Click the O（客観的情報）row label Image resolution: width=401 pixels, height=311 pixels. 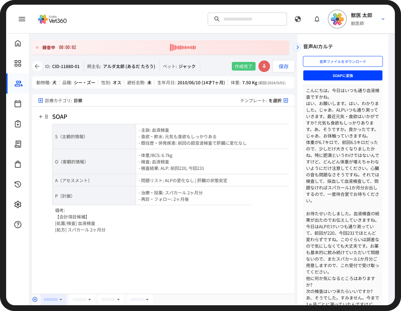click(x=71, y=162)
